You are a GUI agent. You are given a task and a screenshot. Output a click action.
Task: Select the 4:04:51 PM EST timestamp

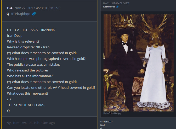(x=116, y=3)
